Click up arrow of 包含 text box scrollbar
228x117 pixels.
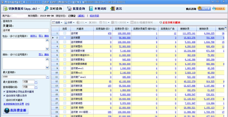point(47,40)
